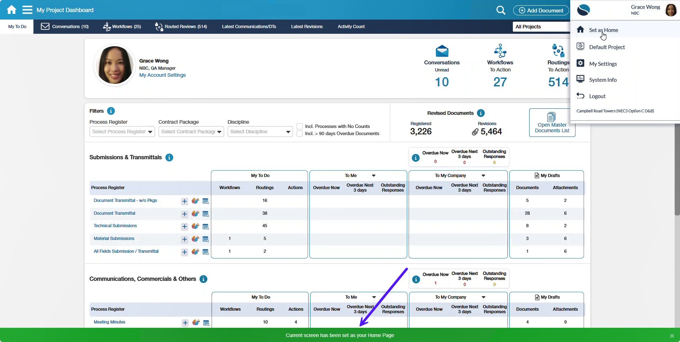
Task: Check Incl. > 90 days Overdue Documents
Action: point(300,134)
